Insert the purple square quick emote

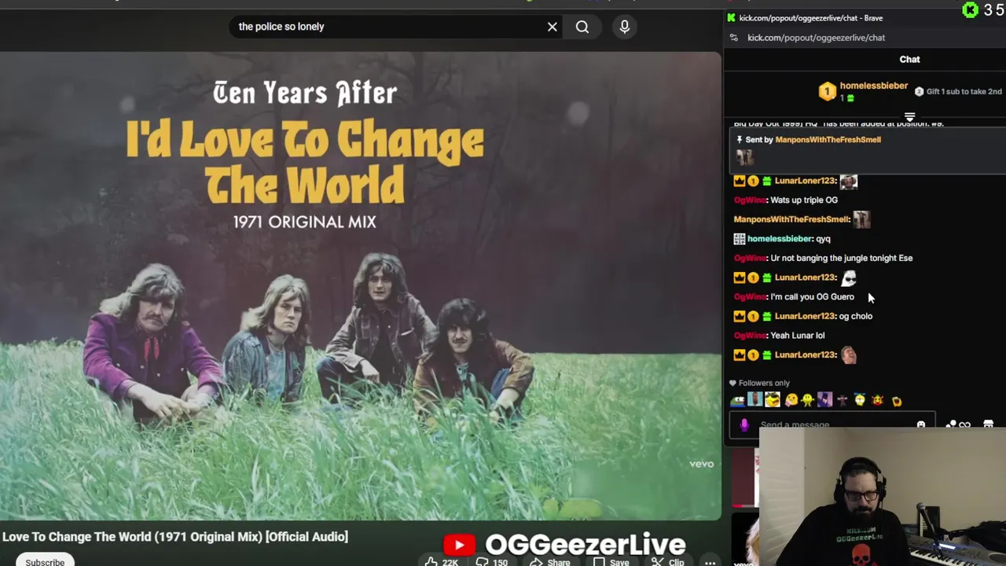(x=824, y=400)
